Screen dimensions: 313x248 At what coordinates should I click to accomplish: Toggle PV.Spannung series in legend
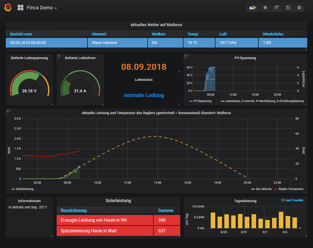202,101
